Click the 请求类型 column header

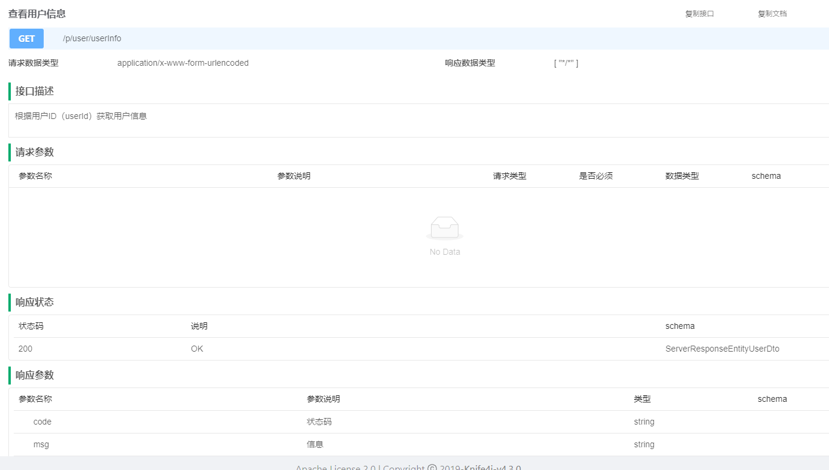509,176
